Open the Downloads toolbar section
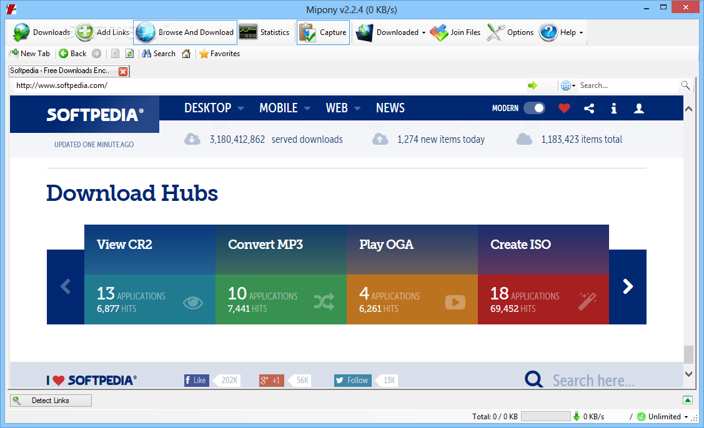704x428 pixels. coord(41,32)
